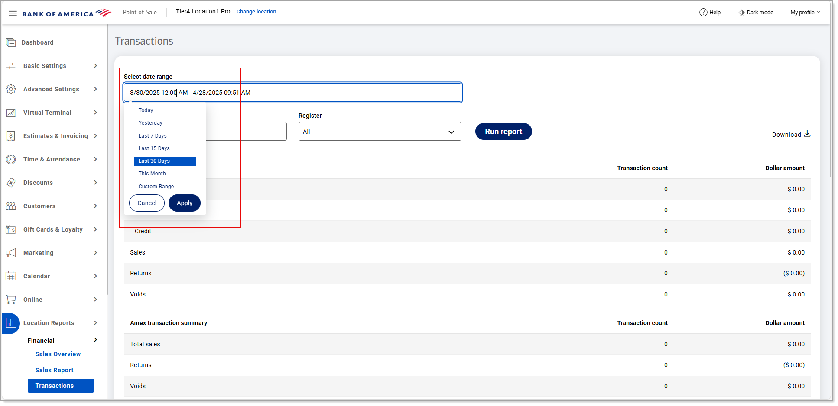Select Last 15 Days option
The width and height of the screenshot is (838, 406).
coord(165,148)
